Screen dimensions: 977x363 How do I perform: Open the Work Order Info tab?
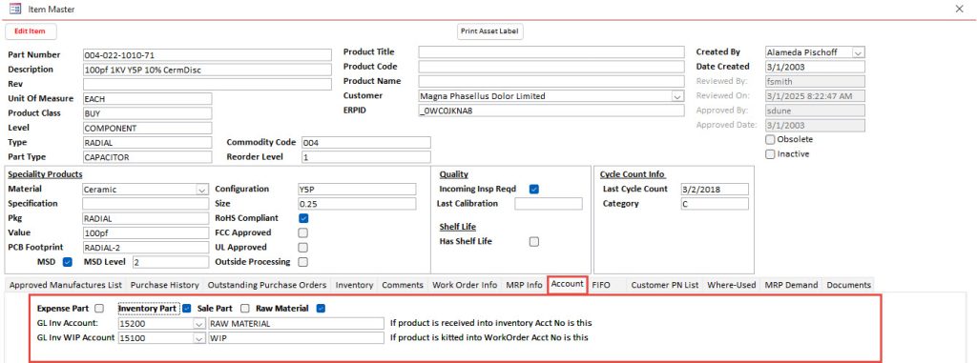[x=465, y=285]
